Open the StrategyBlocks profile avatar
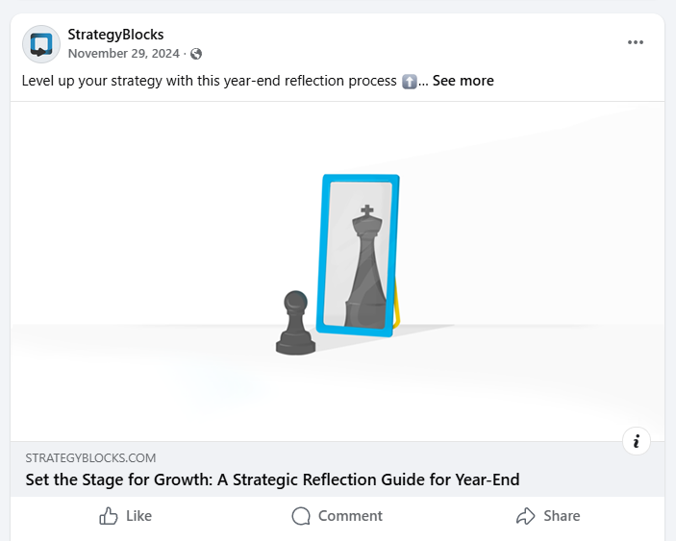Viewport: 676px width, 541px height. [x=41, y=44]
